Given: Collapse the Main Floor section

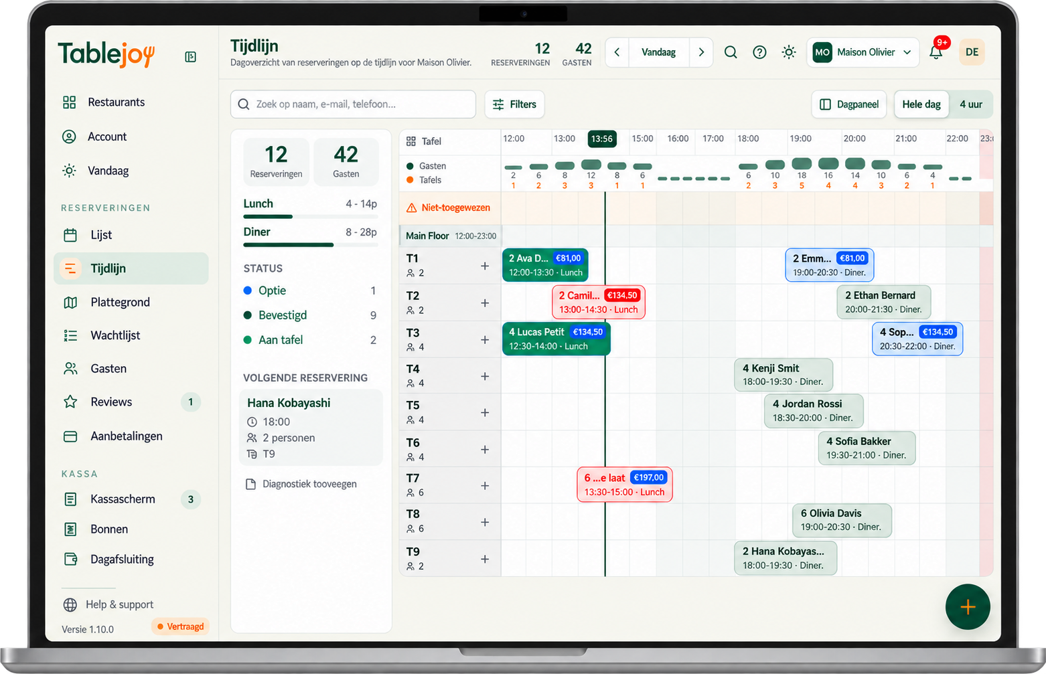Looking at the screenshot, I should click(451, 236).
